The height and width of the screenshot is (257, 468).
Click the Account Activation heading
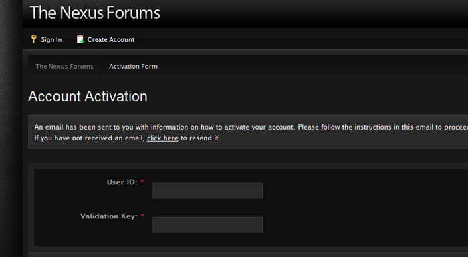88,97
